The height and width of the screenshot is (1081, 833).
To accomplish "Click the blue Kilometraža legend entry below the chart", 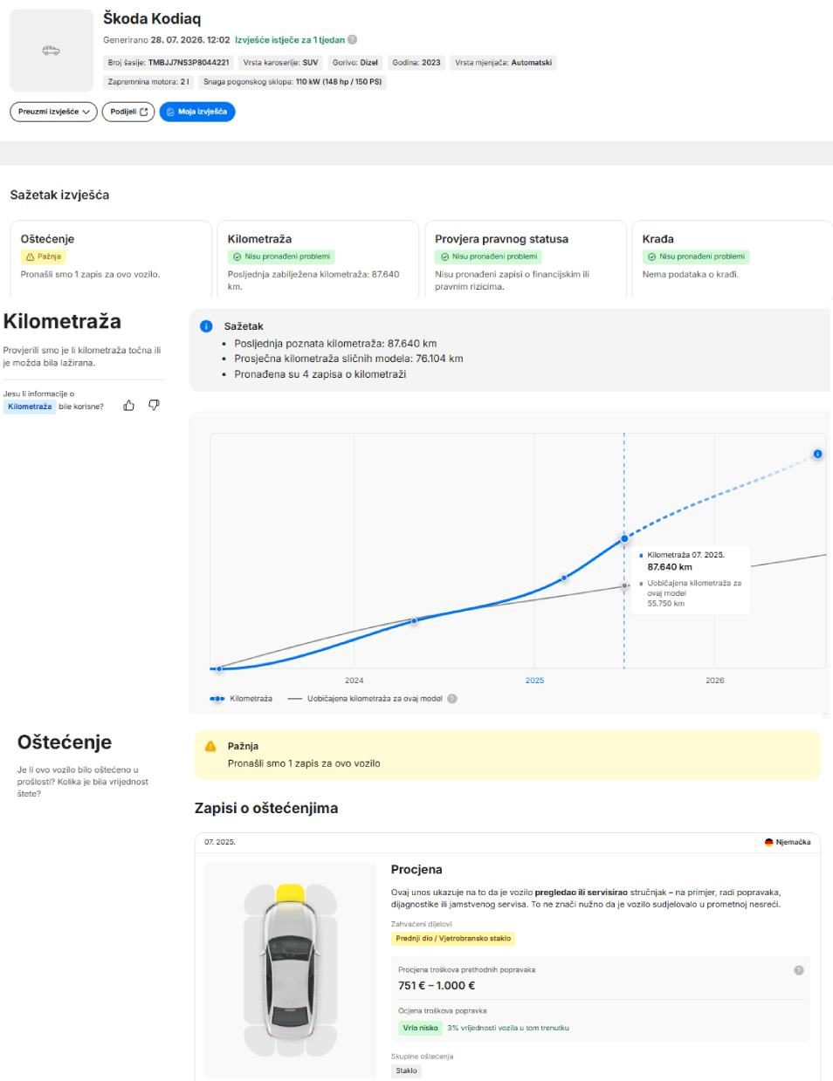I will [241, 699].
